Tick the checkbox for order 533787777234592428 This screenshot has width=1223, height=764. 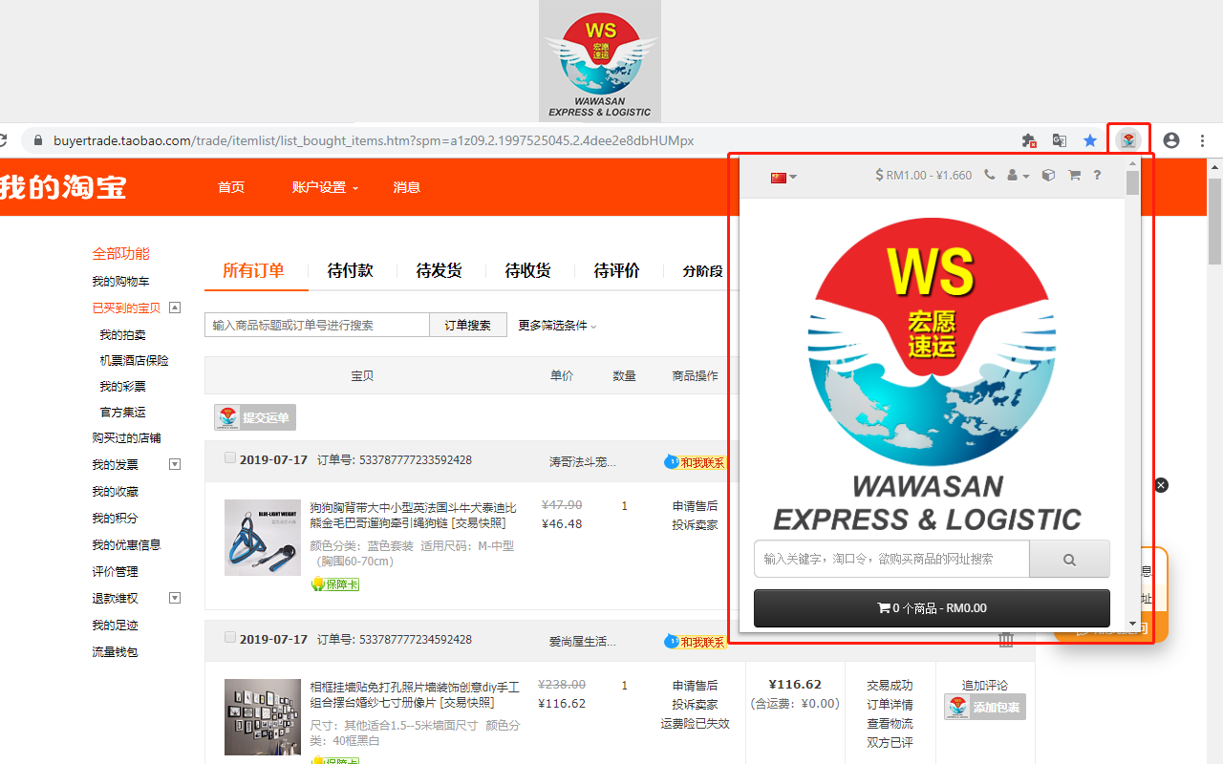(230, 638)
